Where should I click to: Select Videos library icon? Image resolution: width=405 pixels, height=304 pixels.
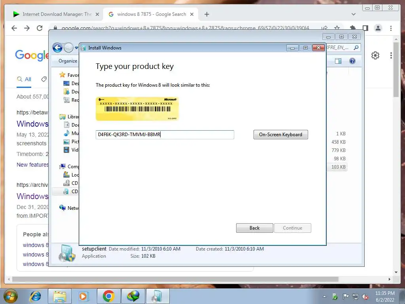66,150
